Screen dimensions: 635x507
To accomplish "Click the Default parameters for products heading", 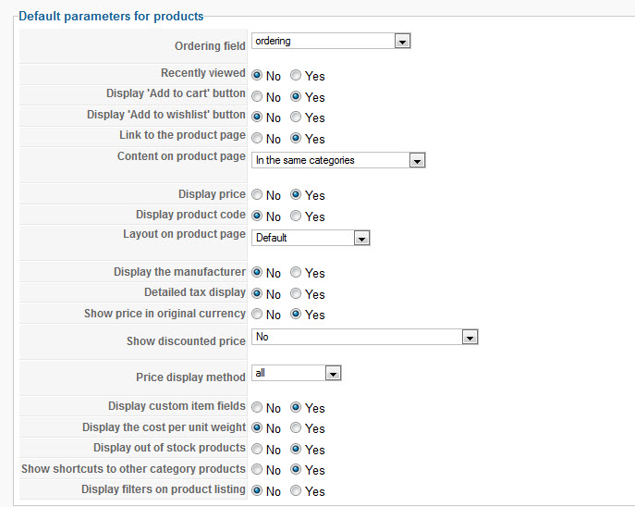I will [111, 16].
